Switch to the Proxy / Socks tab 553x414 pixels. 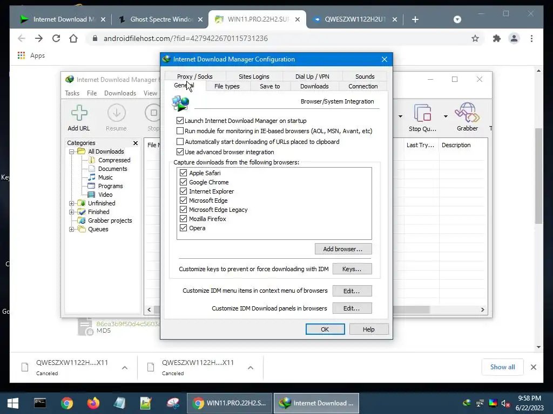coord(194,77)
